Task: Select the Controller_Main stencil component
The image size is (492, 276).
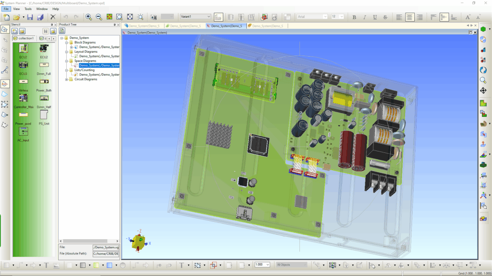Action: click(23, 101)
